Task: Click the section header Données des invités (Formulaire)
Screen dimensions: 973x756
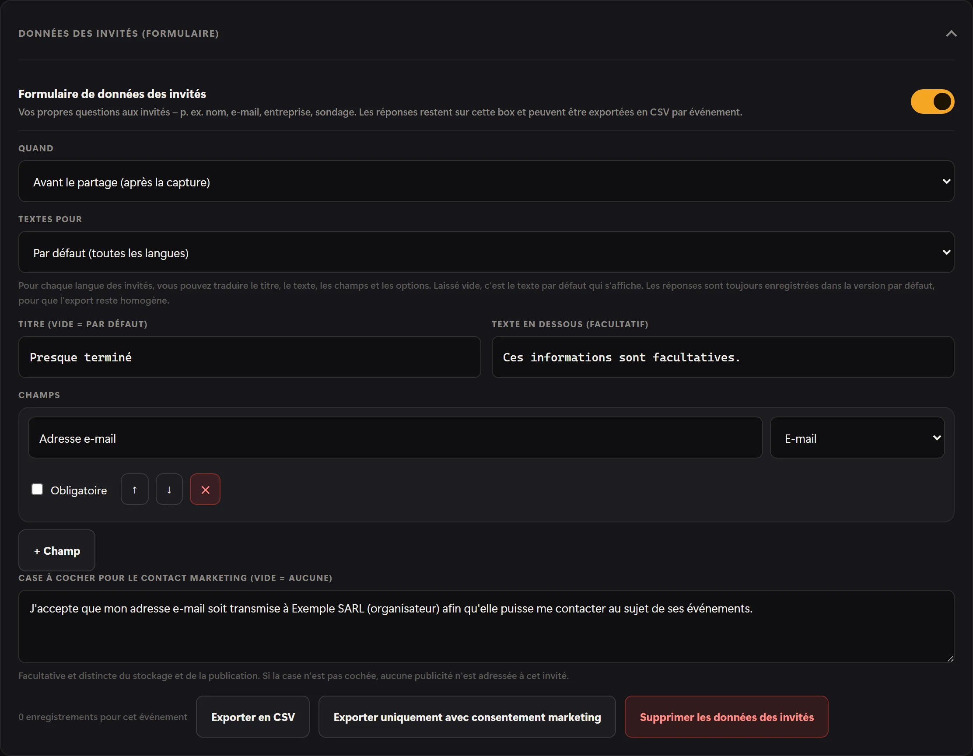Action: (119, 33)
